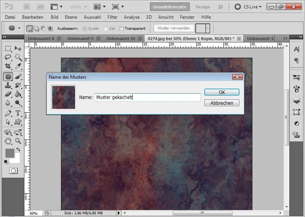Screen dimensions: 305x217
Task: Select the Magic Wand tool
Action: coord(18,57)
